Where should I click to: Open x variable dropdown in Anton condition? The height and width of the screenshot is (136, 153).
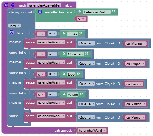point(41,95)
